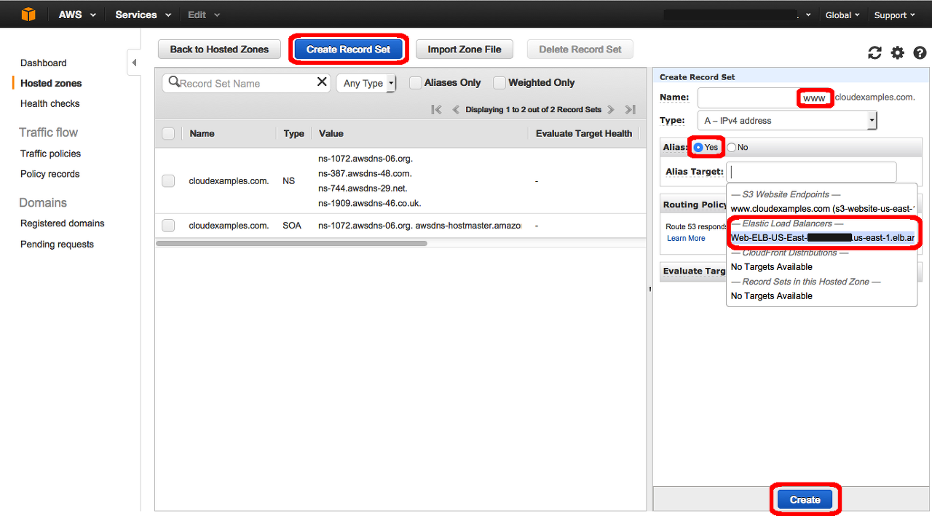Check the SOA record set row checkbox
This screenshot has height=516, width=932.
[168, 226]
